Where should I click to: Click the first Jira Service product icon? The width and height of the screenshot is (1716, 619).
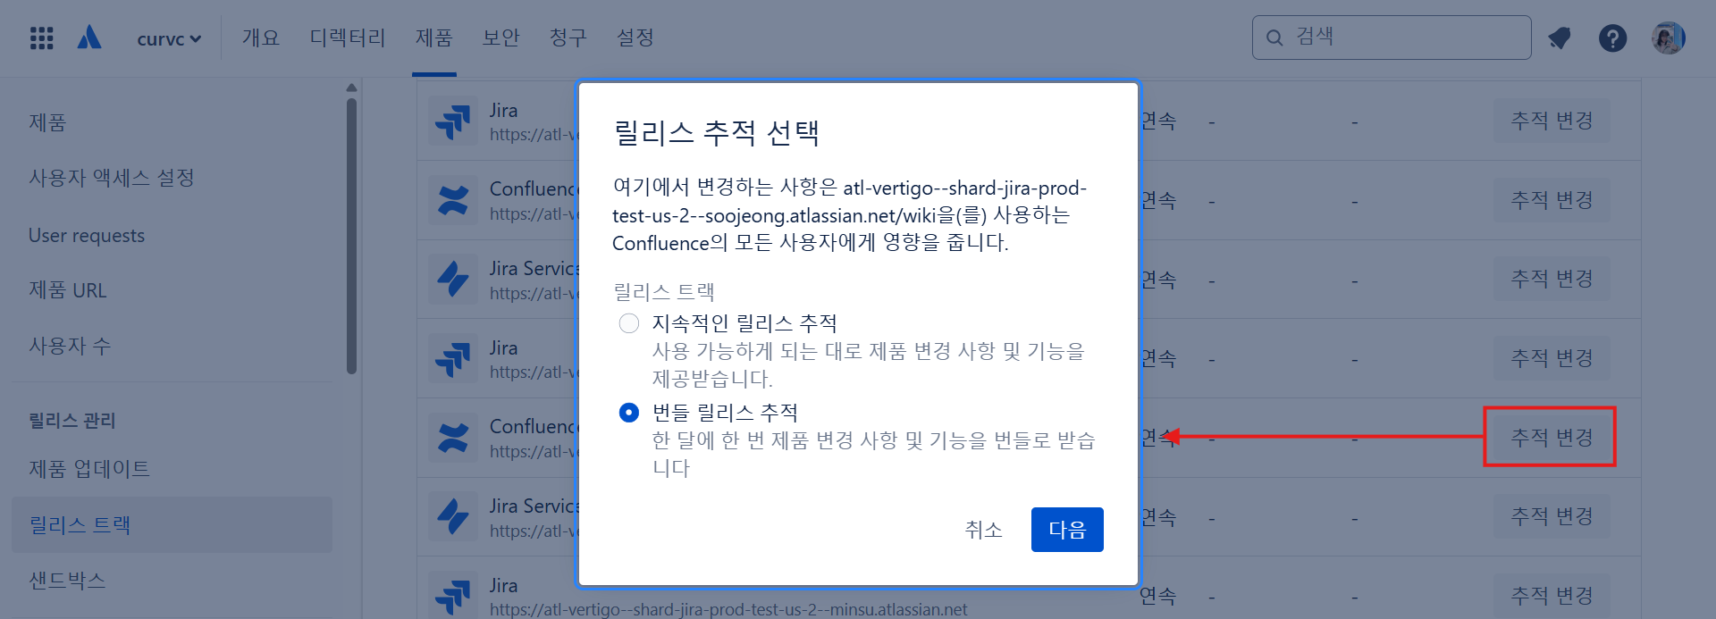453,280
